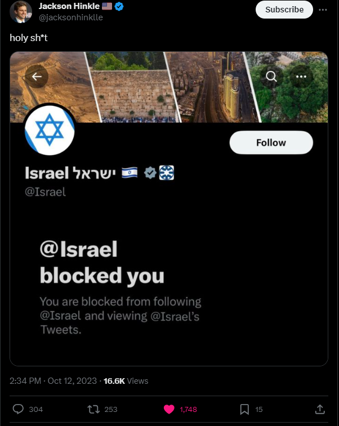Click the 2:34 PM Oct 12, 2023 timestamp
The image size is (339, 426).
coord(53,381)
